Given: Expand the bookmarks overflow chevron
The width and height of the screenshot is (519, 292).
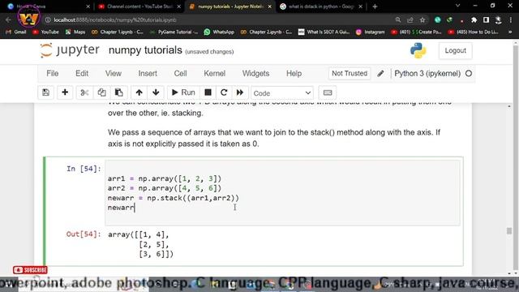Looking at the screenshot, I should 510,32.
